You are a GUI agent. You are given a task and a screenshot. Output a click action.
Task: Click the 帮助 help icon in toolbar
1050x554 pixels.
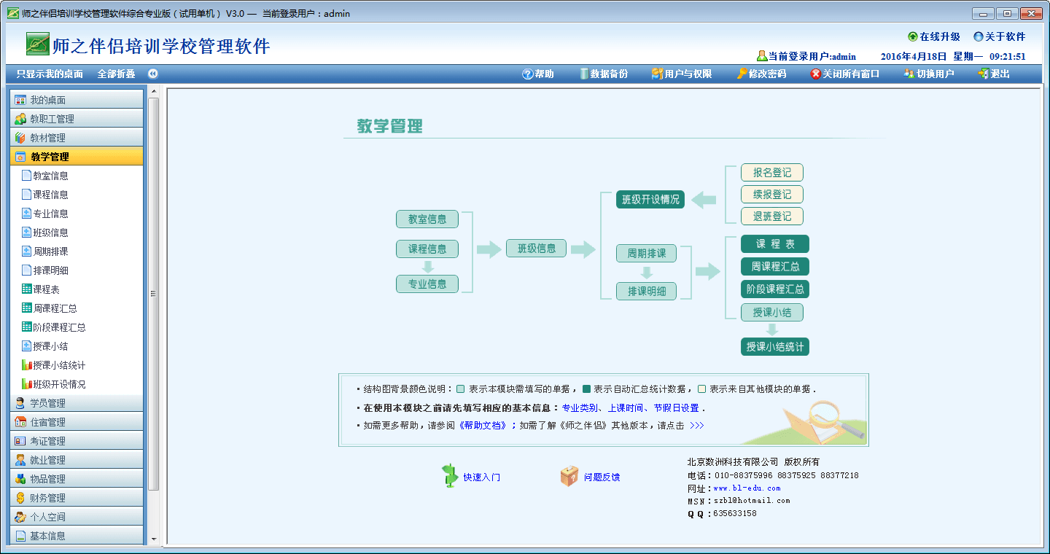[x=528, y=74]
